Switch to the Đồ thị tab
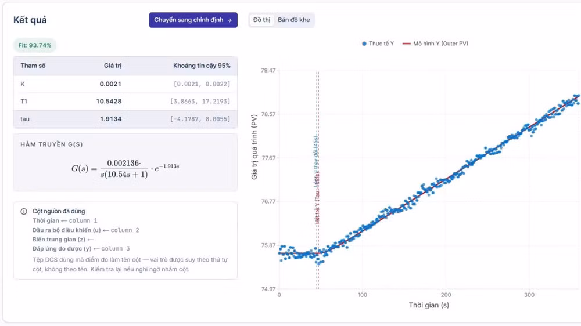This screenshot has width=581, height=326. [261, 20]
